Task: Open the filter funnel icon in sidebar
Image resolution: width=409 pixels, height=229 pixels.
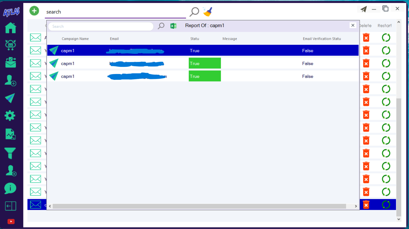Action: 10,153
